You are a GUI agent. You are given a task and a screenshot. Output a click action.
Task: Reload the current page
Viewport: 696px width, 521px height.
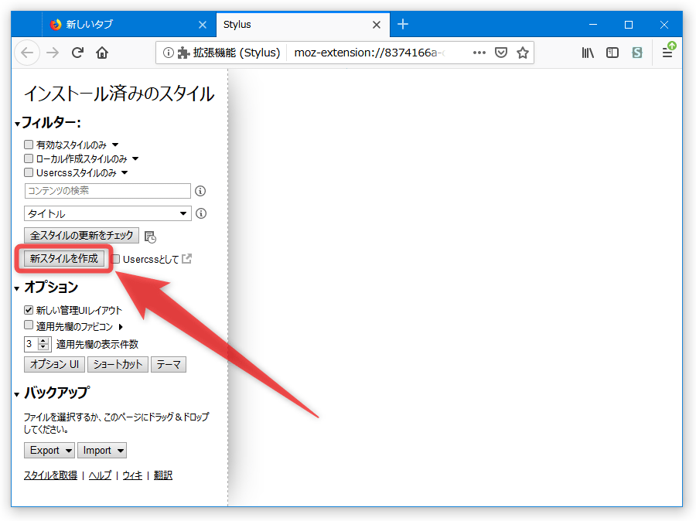coord(77,53)
